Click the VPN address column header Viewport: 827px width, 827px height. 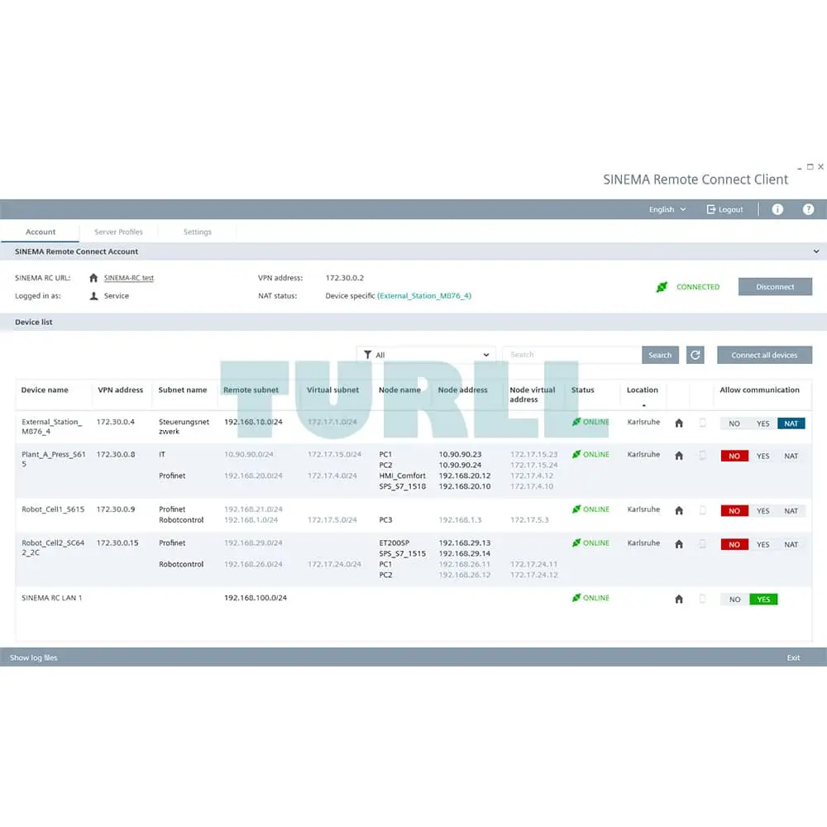(x=120, y=390)
